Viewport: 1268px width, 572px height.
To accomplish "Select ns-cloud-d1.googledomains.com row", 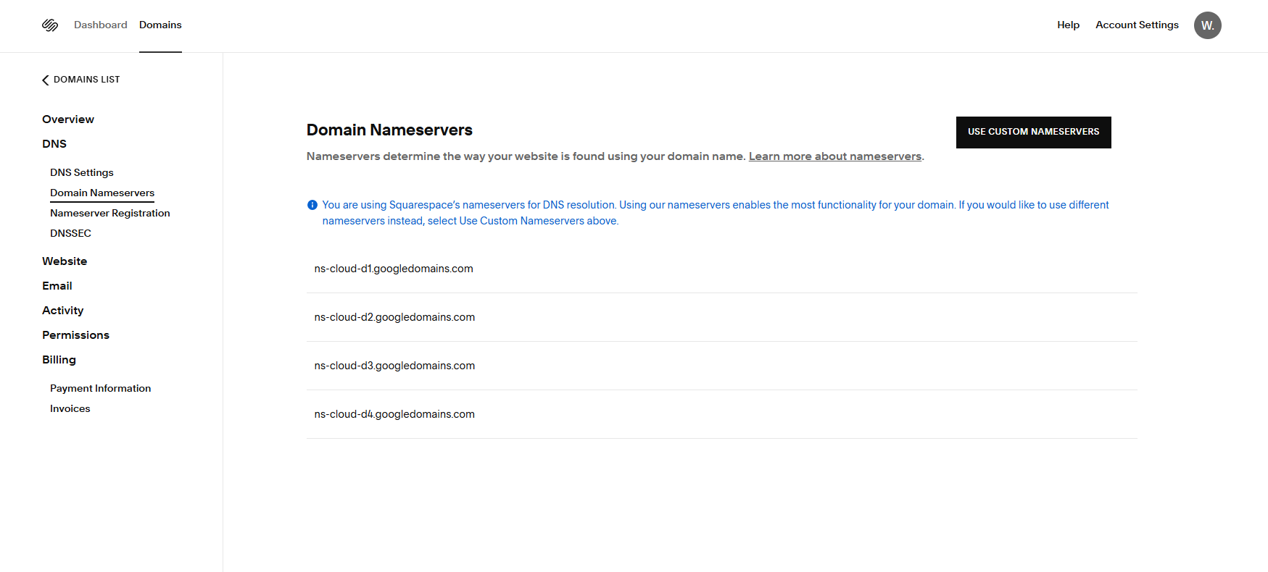I will pyautogui.click(x=722, y=269).
